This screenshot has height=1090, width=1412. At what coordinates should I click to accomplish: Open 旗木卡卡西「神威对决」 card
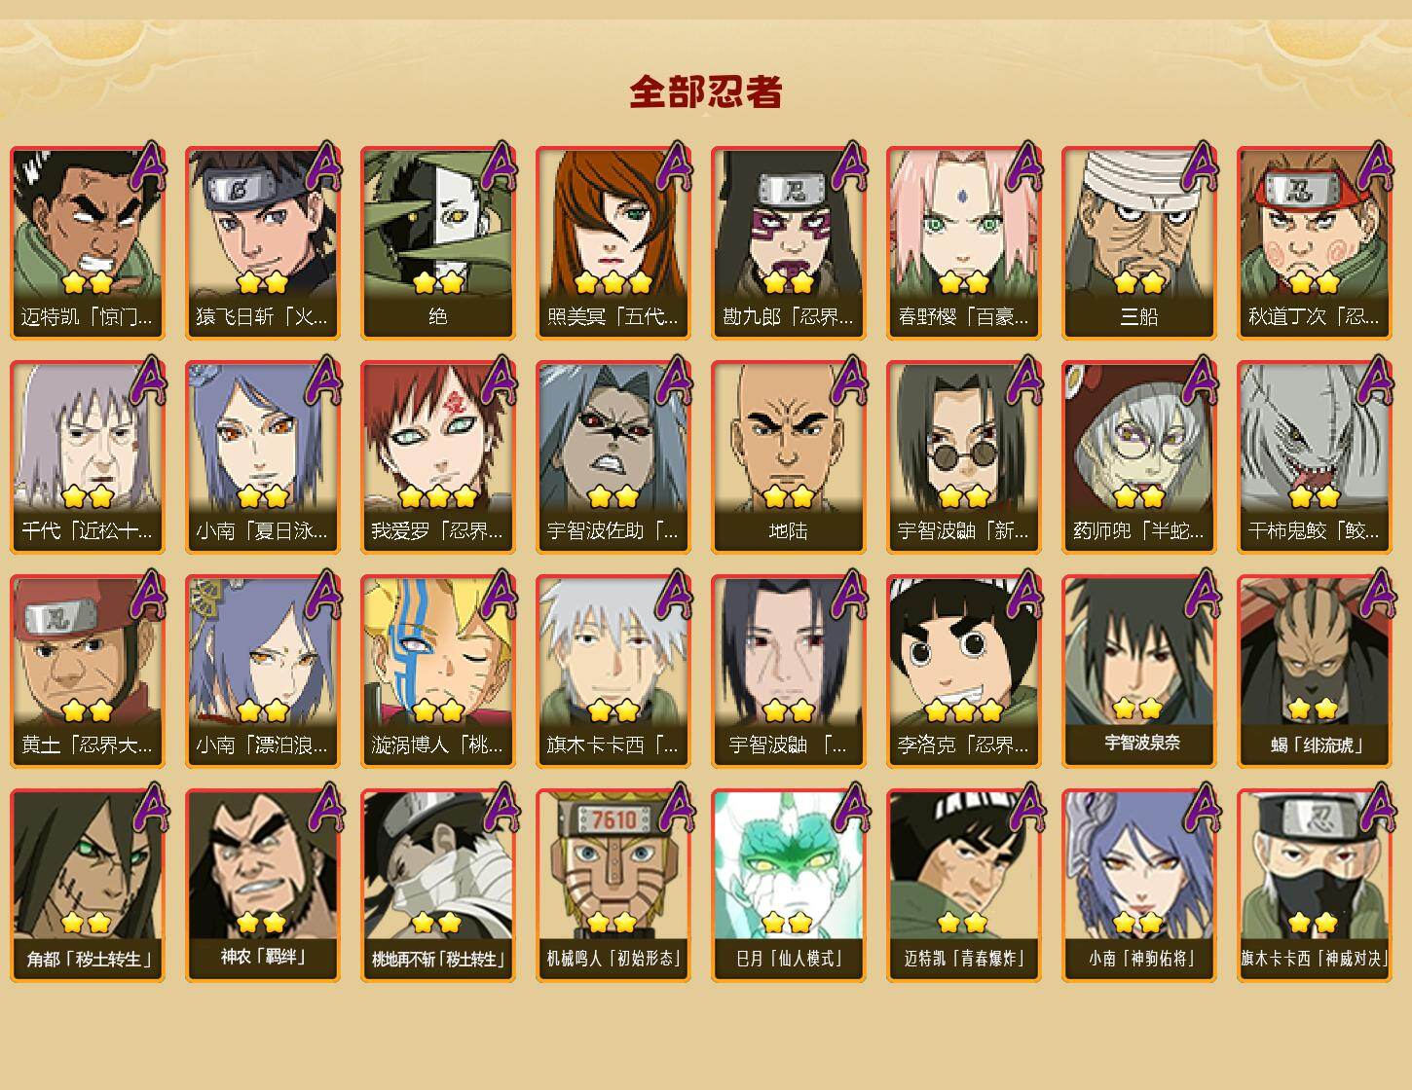[x=1314, y=886]
